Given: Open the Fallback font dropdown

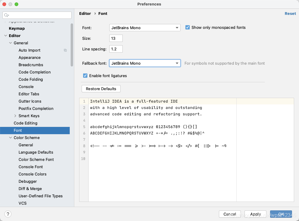Looking at the screenshot, I should coord(145,63).
